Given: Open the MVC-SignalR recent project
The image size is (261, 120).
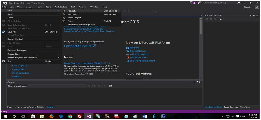Looking at the screenshot, I should click(19, 66).
